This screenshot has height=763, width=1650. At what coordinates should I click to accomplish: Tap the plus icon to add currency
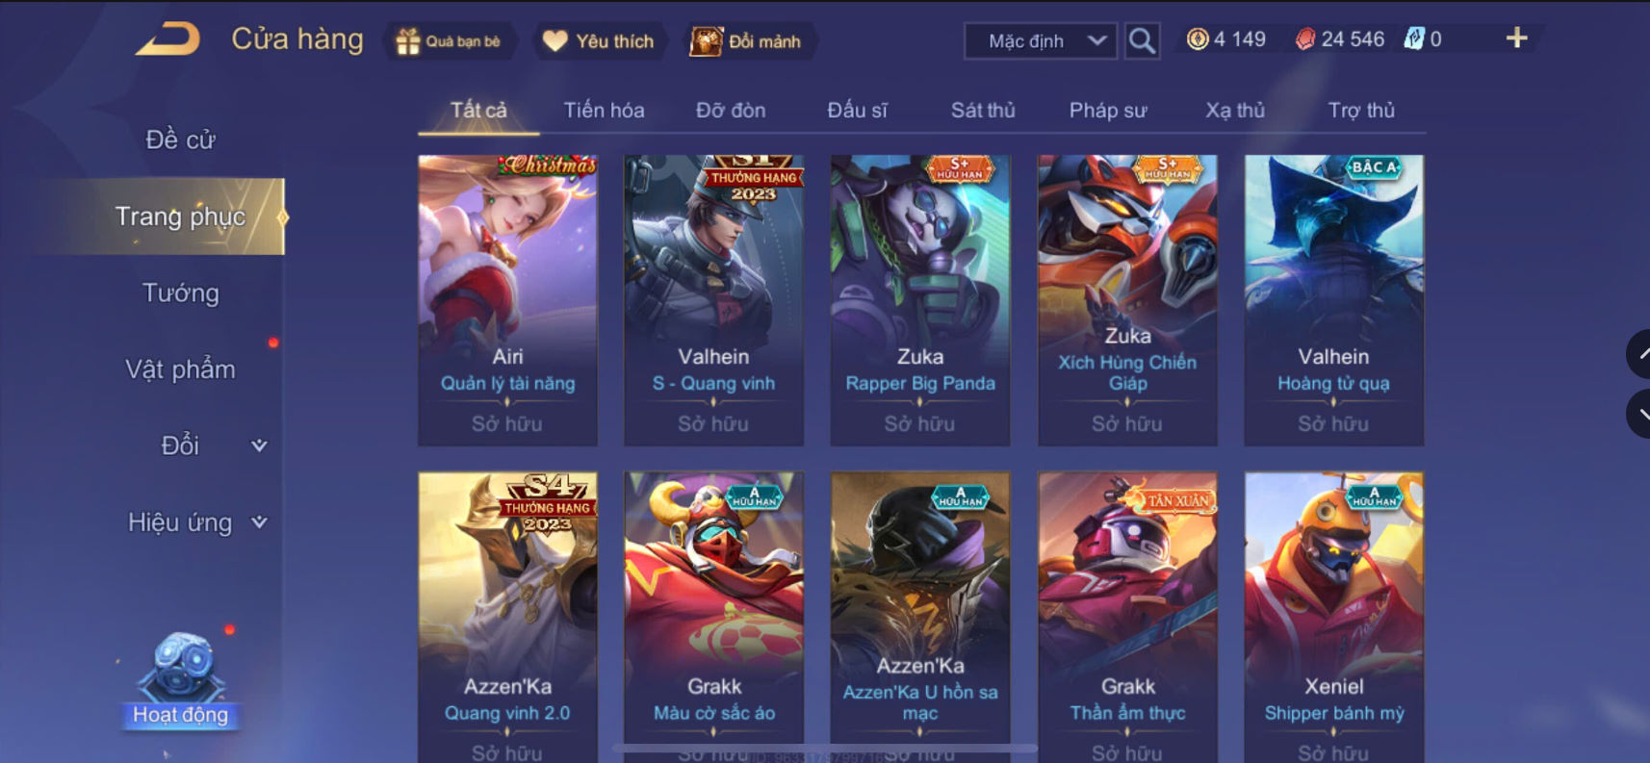coord(1516,38)
